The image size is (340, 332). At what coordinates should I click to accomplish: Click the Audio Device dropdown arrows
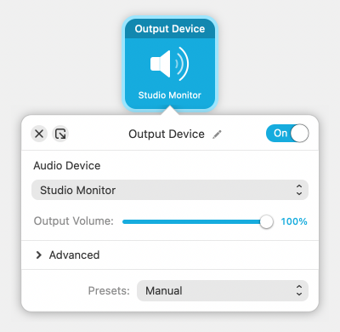click(x=299, y=190)
